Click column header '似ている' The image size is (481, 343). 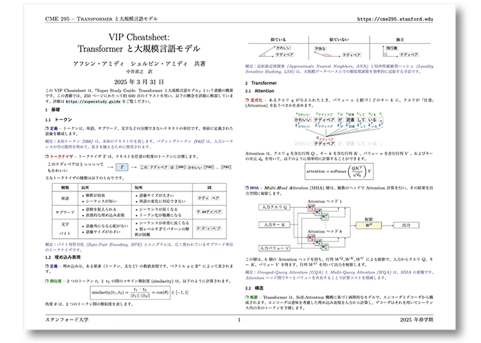[278, 40]
